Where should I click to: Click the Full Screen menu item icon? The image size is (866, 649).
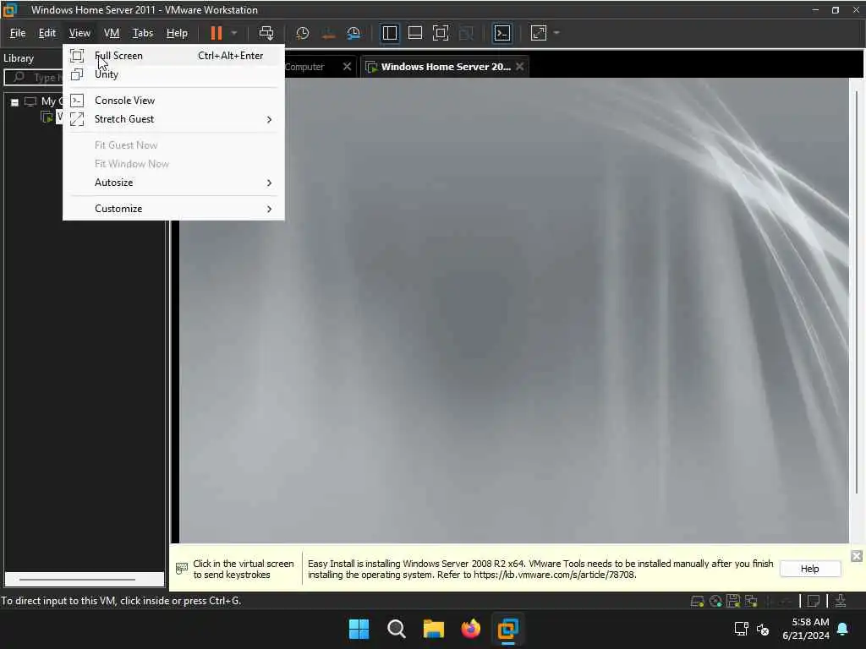click(77, 56)
